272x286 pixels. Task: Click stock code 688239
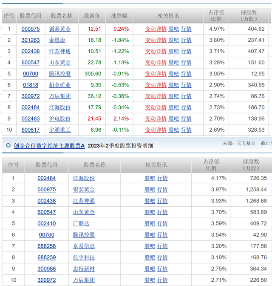pyautogui.click(x=46, y=257)
